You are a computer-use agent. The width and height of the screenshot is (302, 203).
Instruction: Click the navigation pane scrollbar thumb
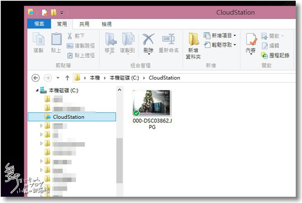pos(119,160)
